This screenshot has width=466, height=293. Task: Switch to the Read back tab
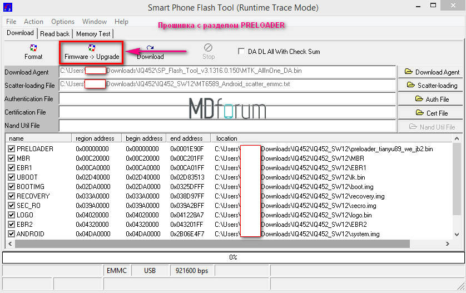click(54, 34)
